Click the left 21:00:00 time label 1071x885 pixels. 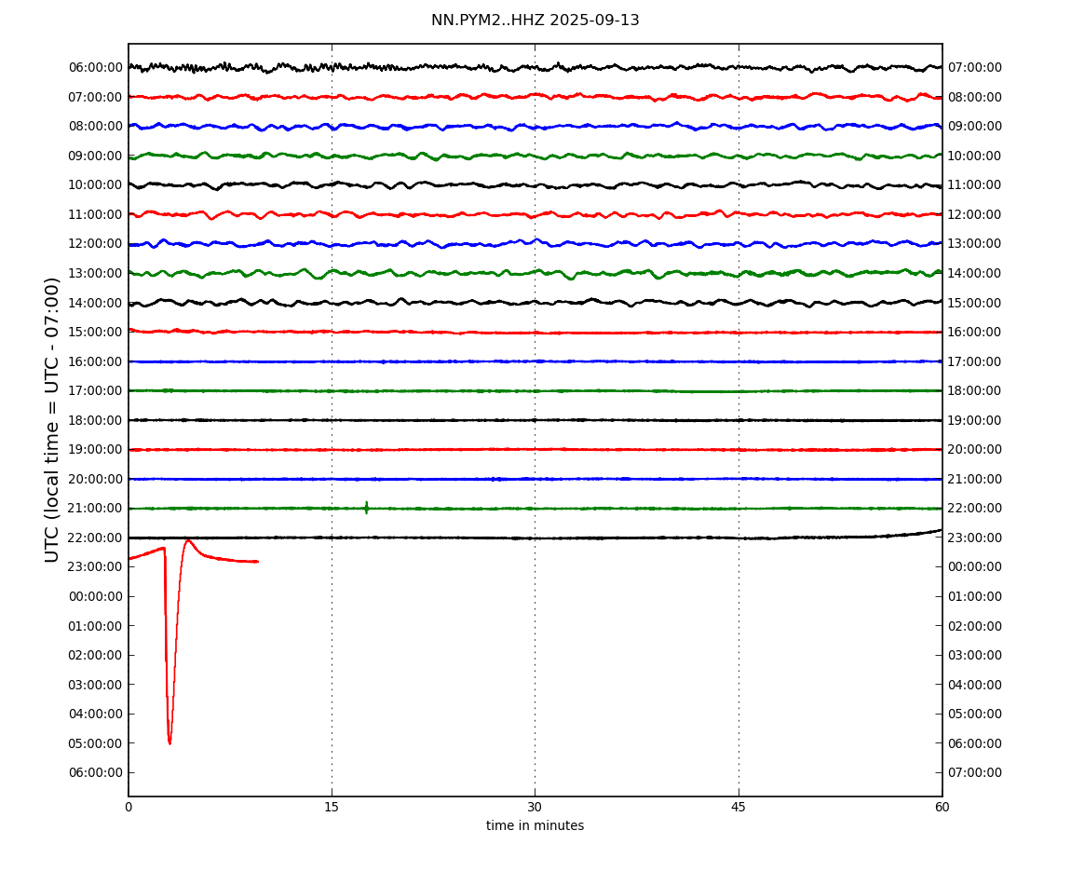coord(96,509)
